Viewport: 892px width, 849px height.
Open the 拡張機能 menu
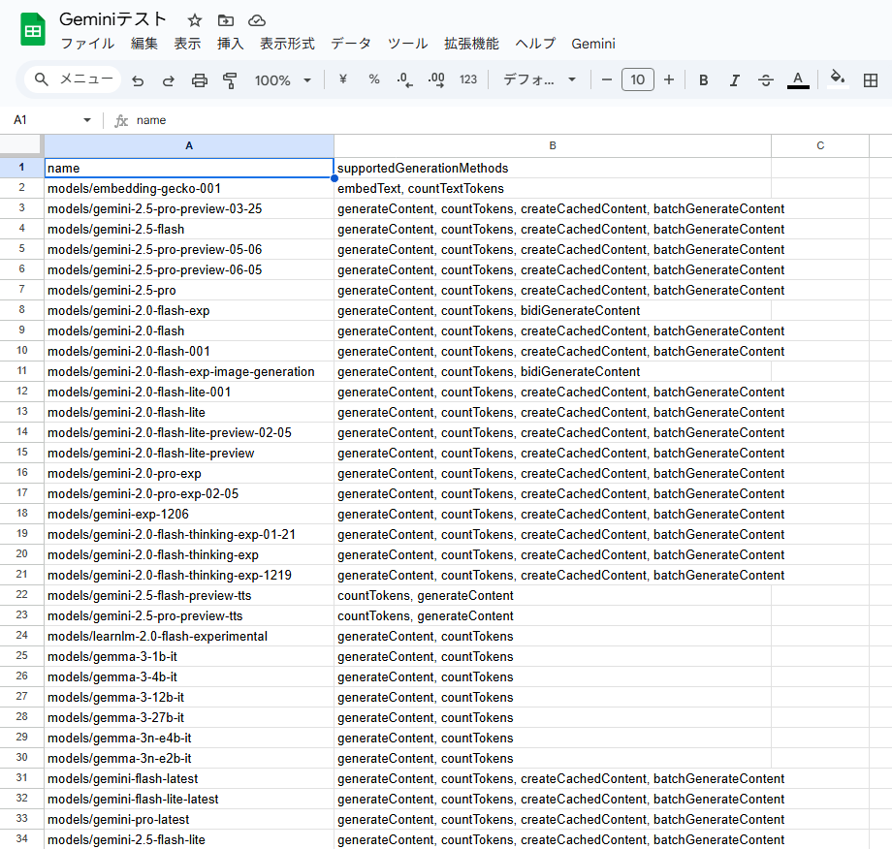click(471, 44)
